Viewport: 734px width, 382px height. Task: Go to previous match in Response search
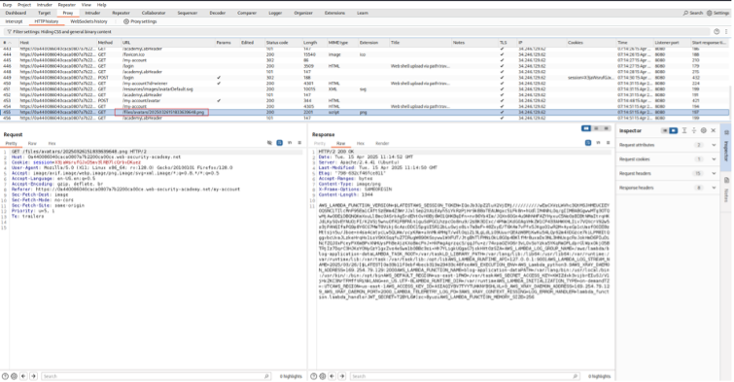332,376
